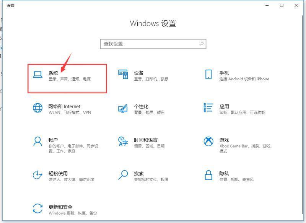Focus the 查找设置 search field
Screen dimensions: 306x223
[x=153, y=44]
